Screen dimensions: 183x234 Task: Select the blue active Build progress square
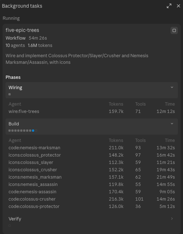[33, 131]
